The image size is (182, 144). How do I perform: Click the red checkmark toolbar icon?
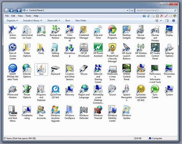point(166,16)
